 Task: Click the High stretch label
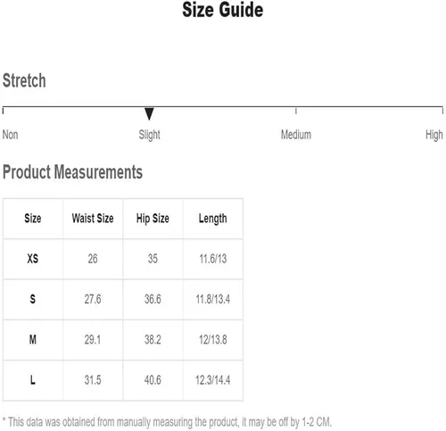pyautogui.click(x=434, y=135)
